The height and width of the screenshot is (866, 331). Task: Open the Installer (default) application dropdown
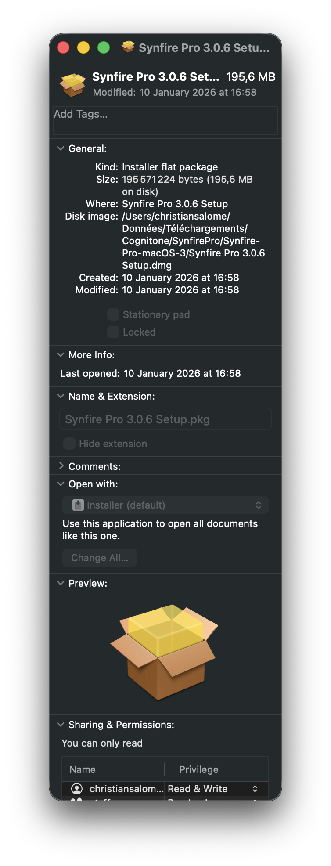click(165, 505)
